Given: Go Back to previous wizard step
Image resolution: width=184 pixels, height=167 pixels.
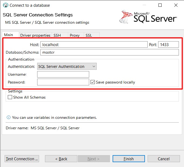Looking at the screenshot, I should [61, 159].
